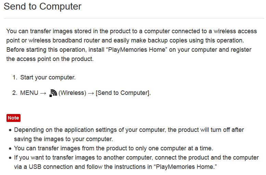Image resolution: width=266 pixels, height=175 pixels.
Task: Click the Wireless icon in step 2
Action: click(x=53, y=93)
